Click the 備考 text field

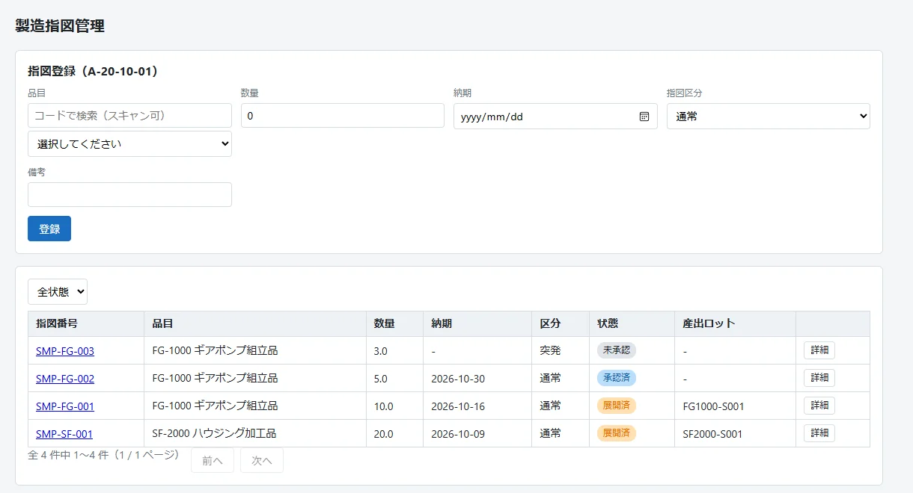129,194
